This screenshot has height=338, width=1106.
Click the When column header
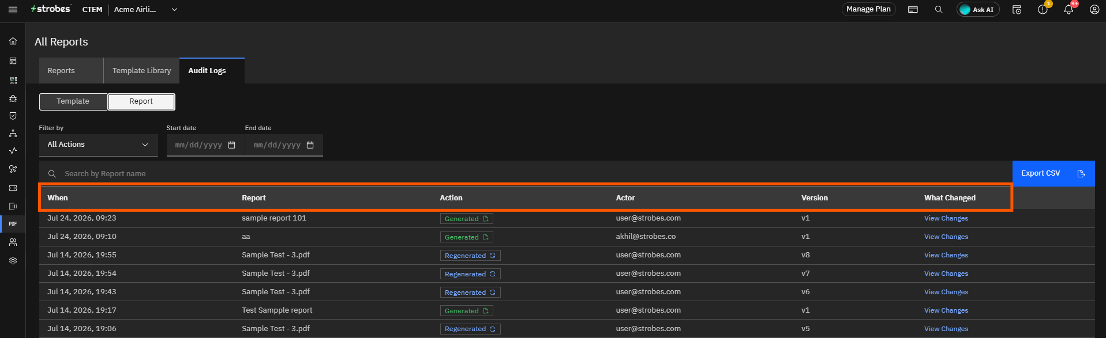[x=58, y=198]
